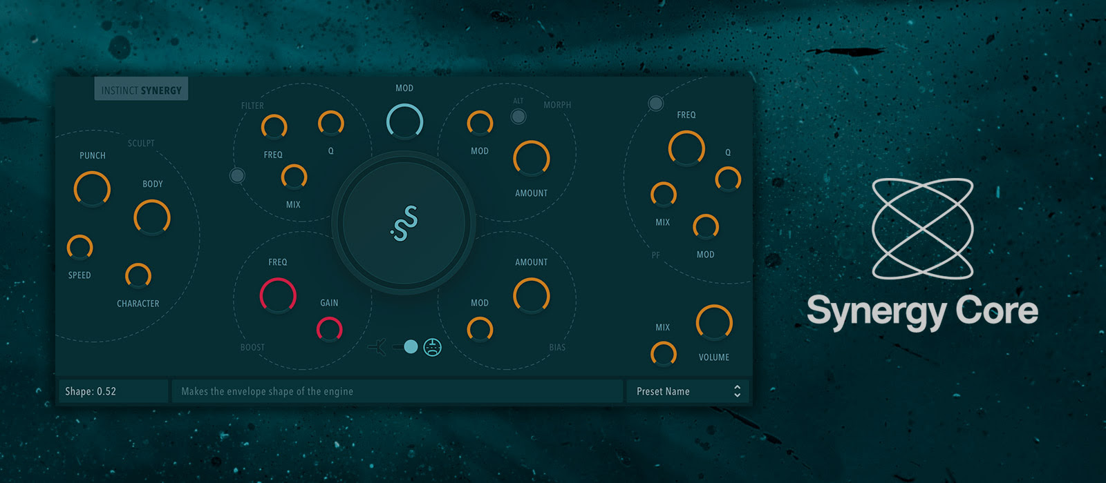Click the output Mix knob

tap(664, 355)
